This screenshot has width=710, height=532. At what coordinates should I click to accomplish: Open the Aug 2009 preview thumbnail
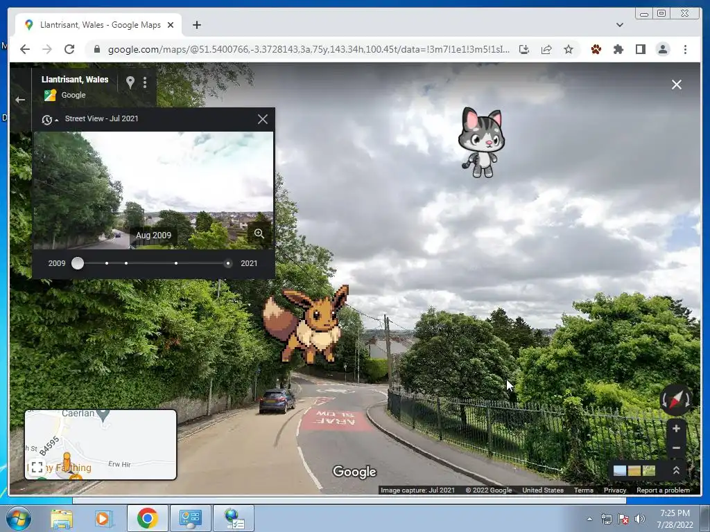click(153, 190)
